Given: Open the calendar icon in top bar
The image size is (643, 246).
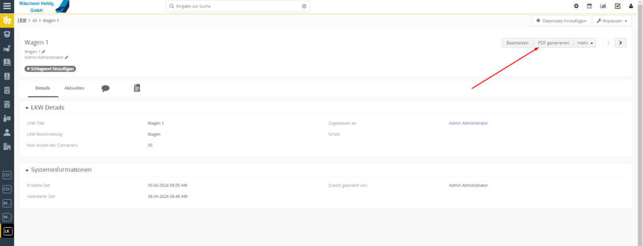Looking at the screenshot, I should click(589, 6).
